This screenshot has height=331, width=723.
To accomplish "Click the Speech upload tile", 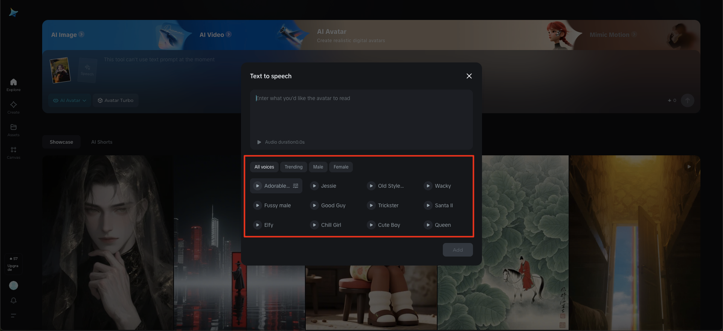I will (87, 70).
